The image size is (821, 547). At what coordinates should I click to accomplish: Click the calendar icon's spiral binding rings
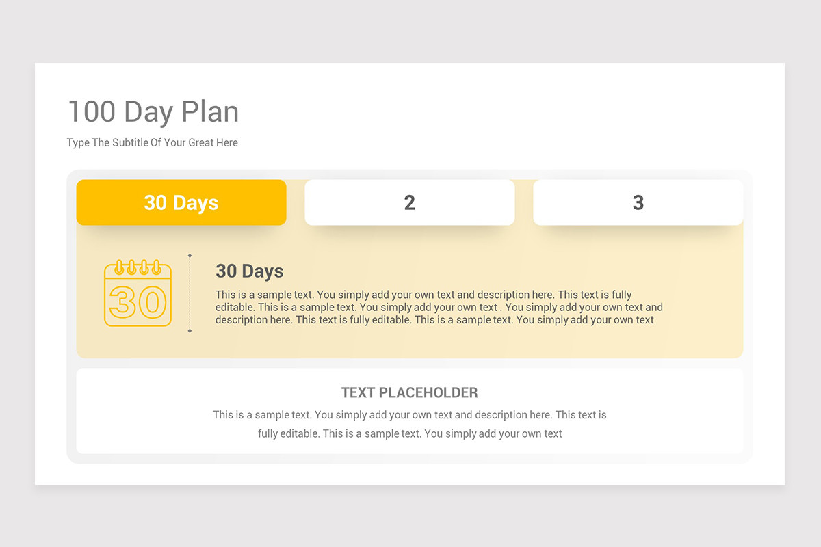coord(138,266)
